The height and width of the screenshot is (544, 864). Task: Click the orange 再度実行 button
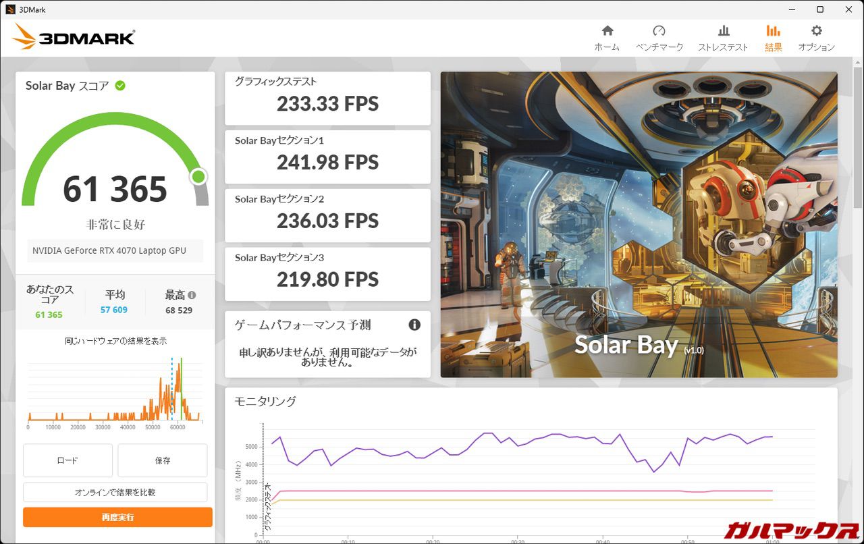point(117,517)
